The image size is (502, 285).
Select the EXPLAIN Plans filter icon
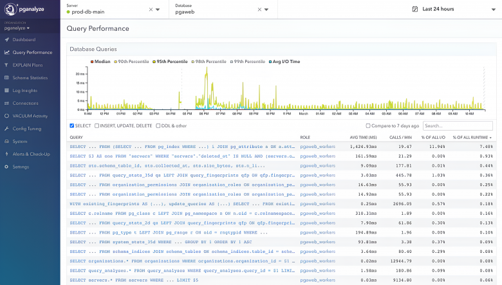pos(6,65)
